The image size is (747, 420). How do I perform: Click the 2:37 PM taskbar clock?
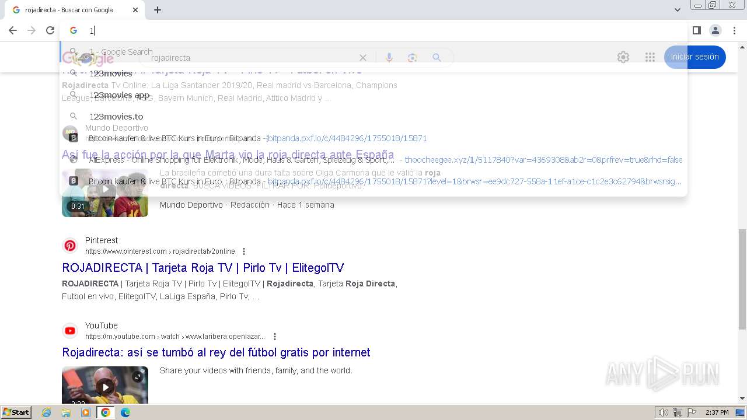click(x=717, y=412)
